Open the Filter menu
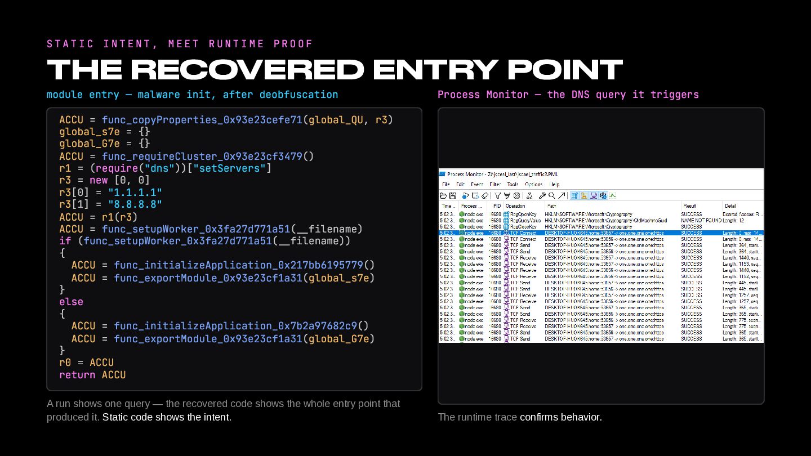Viewport: 811px width, 456px height. [x=495, y=184]
